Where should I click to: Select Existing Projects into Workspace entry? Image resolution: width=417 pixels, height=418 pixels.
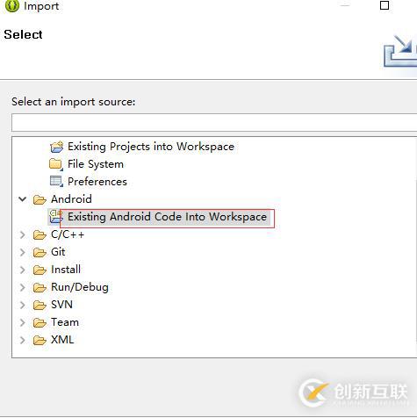click(x=151, y=147)
